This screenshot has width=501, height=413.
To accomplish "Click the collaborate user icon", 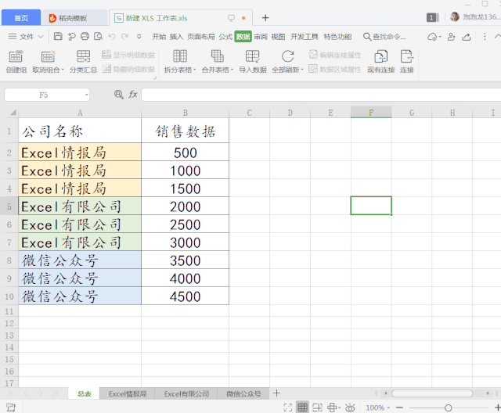I will click(x=451, y=37).
